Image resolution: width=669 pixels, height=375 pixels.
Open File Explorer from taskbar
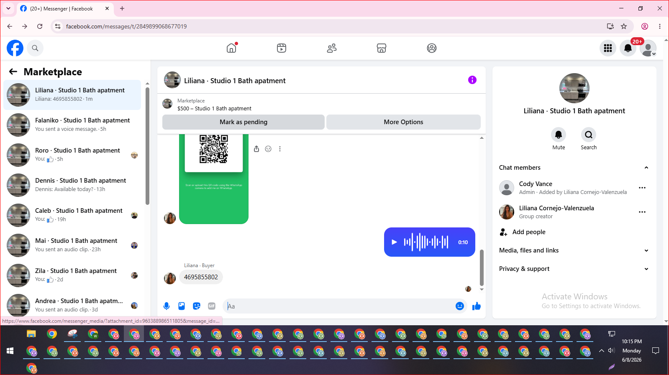pyautogui.click(x=31, y=334)
